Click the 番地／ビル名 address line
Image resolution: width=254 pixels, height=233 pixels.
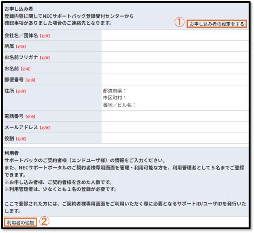click(x=119, y=105)
